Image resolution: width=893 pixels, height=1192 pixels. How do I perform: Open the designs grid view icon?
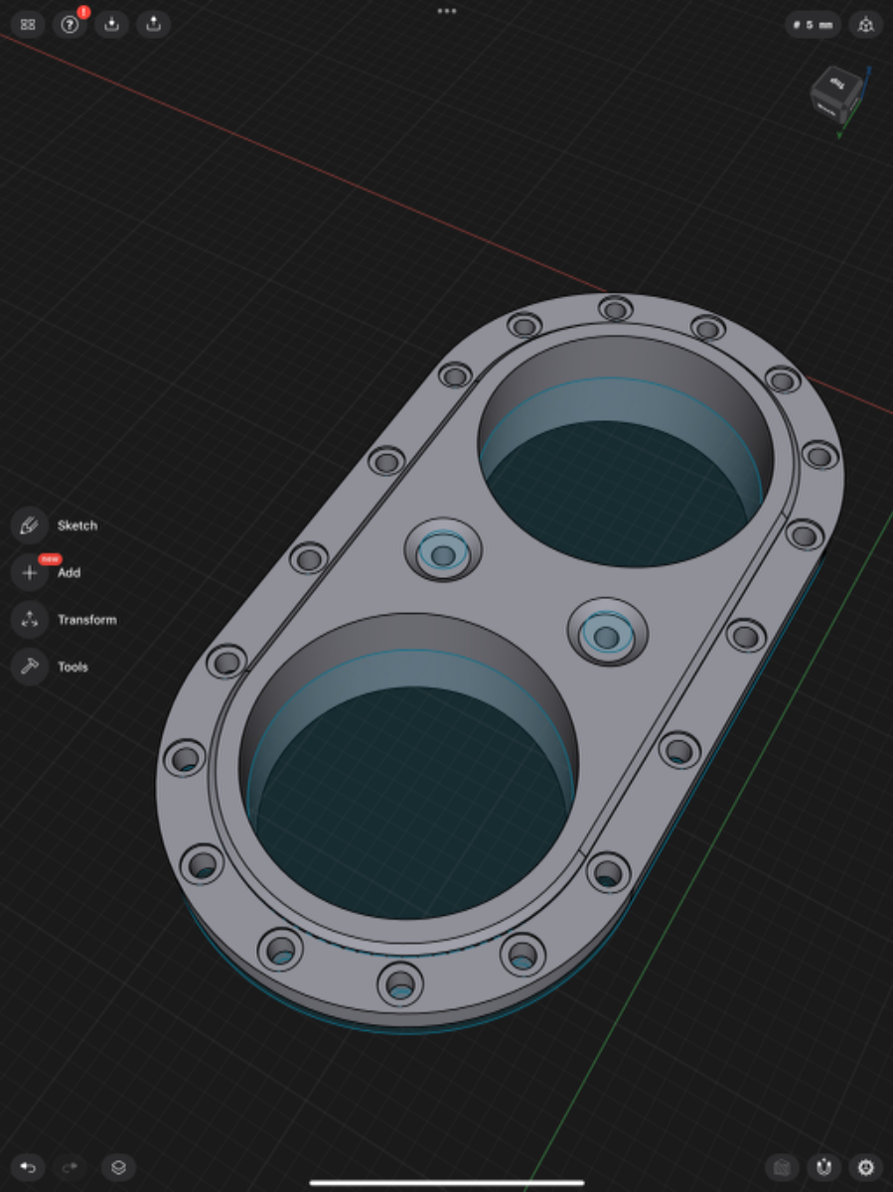pyautogui.click(x=28, y=25)
